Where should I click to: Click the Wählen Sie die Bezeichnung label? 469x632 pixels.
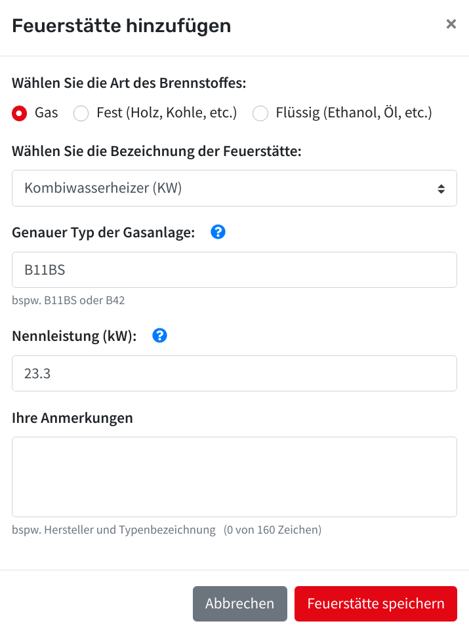click(x=157, y=151)
